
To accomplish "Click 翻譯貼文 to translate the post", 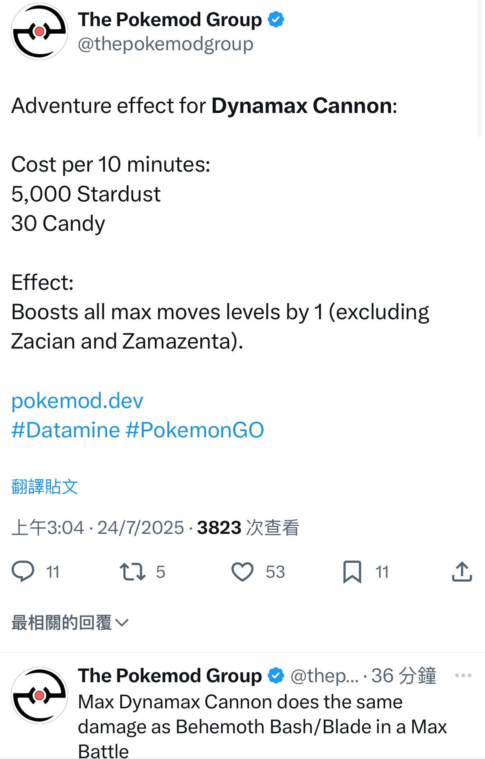I will click(45, 486).
